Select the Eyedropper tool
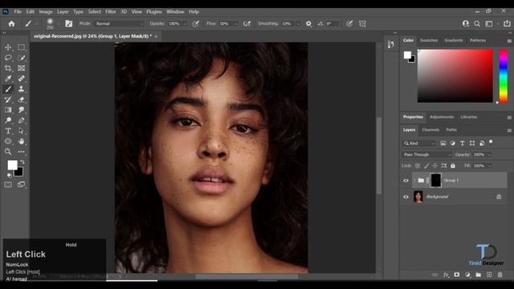The image size is (514, 289). pyautogui.click(x=8, y=79)
